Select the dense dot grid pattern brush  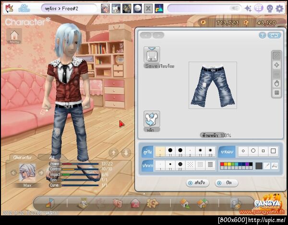click(x=200, y=166)
